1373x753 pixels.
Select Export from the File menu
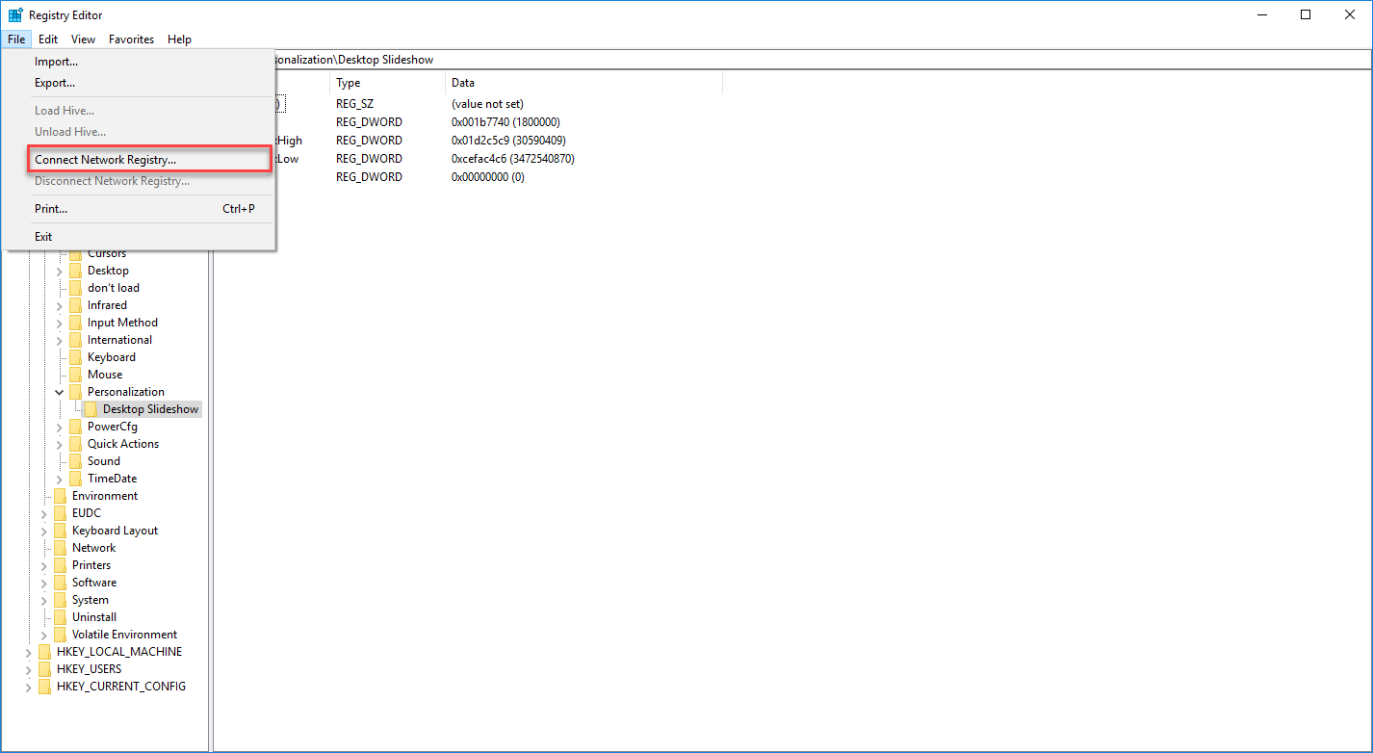click(x=55, y=83)
